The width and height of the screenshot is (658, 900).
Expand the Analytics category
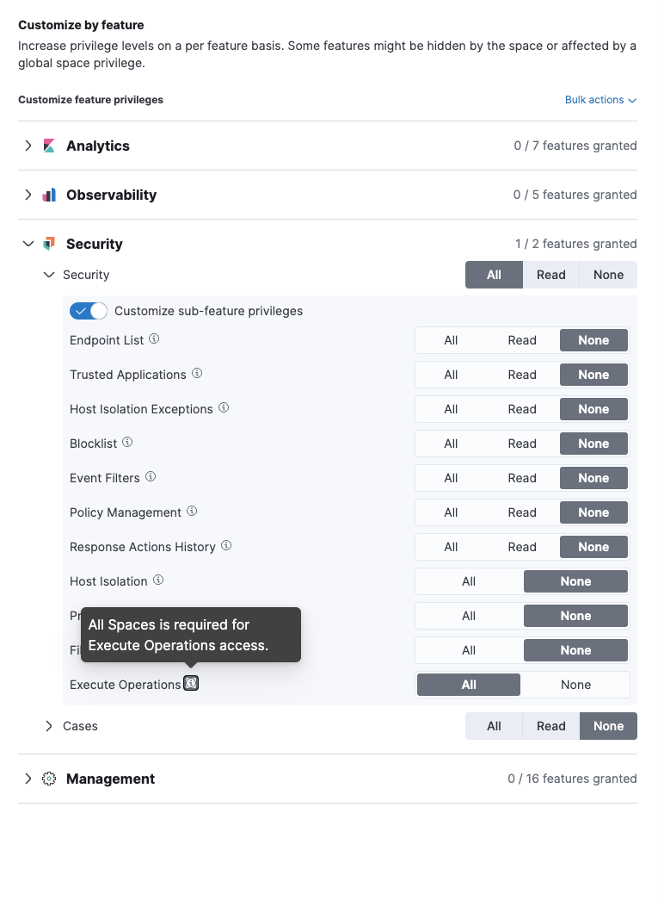(28, 146)
